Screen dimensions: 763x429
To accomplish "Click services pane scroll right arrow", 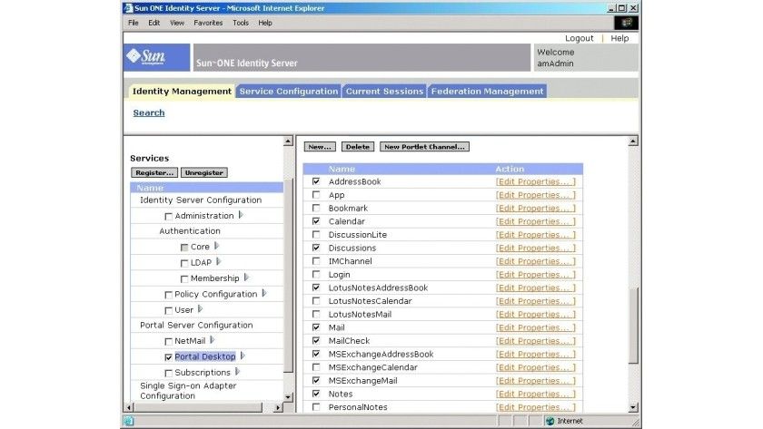I will tap(278, 407).
